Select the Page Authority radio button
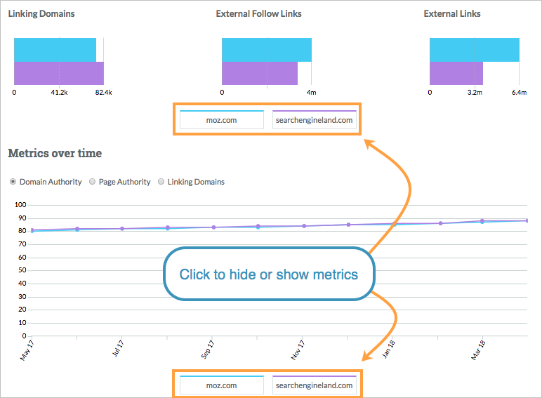 92,181
